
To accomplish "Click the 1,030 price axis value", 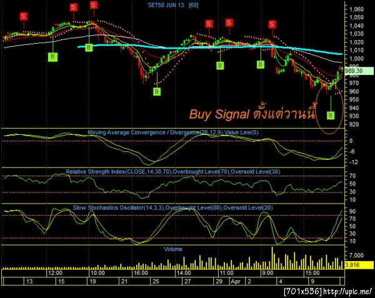I will tap(356, 34).
